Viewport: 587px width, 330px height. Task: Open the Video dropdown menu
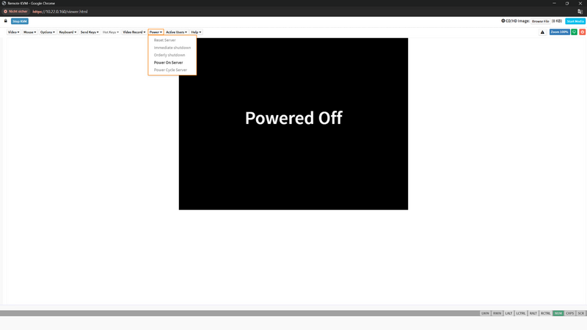click(x=13, y=32)
